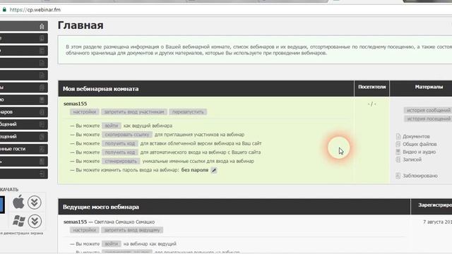Click 'сгенерировать' for unique named links

pos(121,162)
